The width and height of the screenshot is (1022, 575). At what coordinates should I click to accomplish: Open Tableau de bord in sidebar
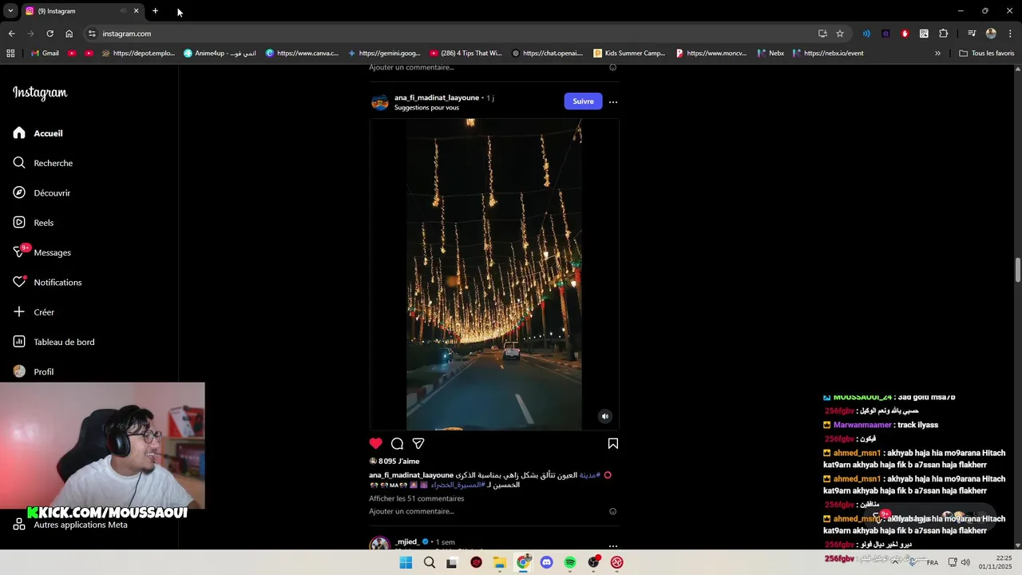point(53,342)
